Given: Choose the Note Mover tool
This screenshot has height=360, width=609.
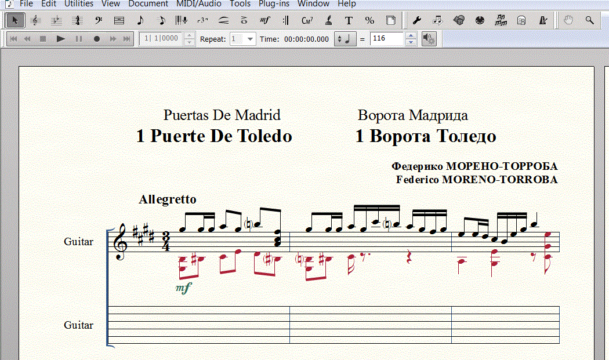Looking at the screenshot, I should [x=438, y=20].
